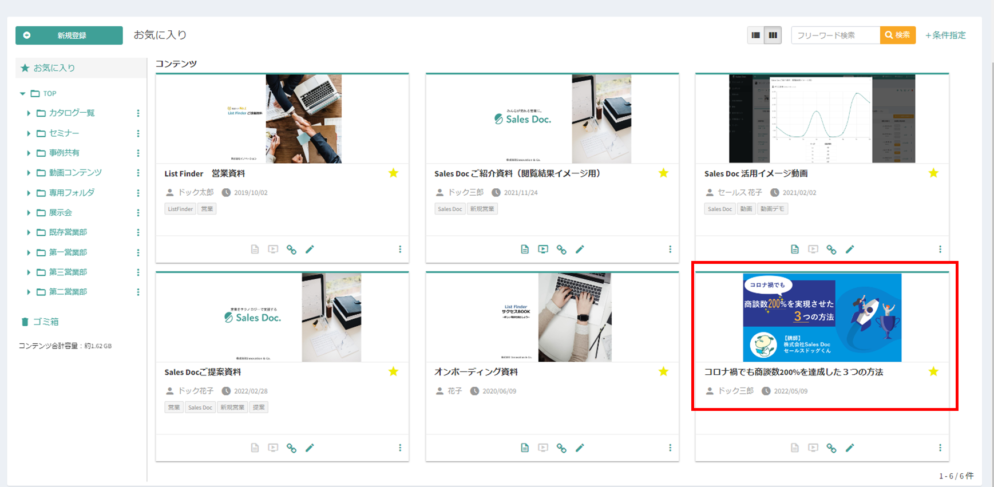Open 第二営業部 folder menu dots

click(138, 292)
